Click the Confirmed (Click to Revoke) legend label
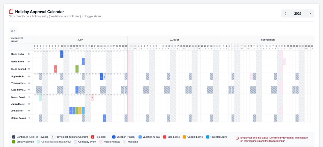Viewport: 323px width, 147px height. pyautogui.click(x=32, y=137)
